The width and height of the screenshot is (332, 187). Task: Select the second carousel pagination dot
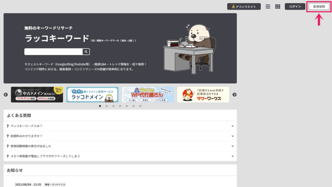(x=107, y=106)
